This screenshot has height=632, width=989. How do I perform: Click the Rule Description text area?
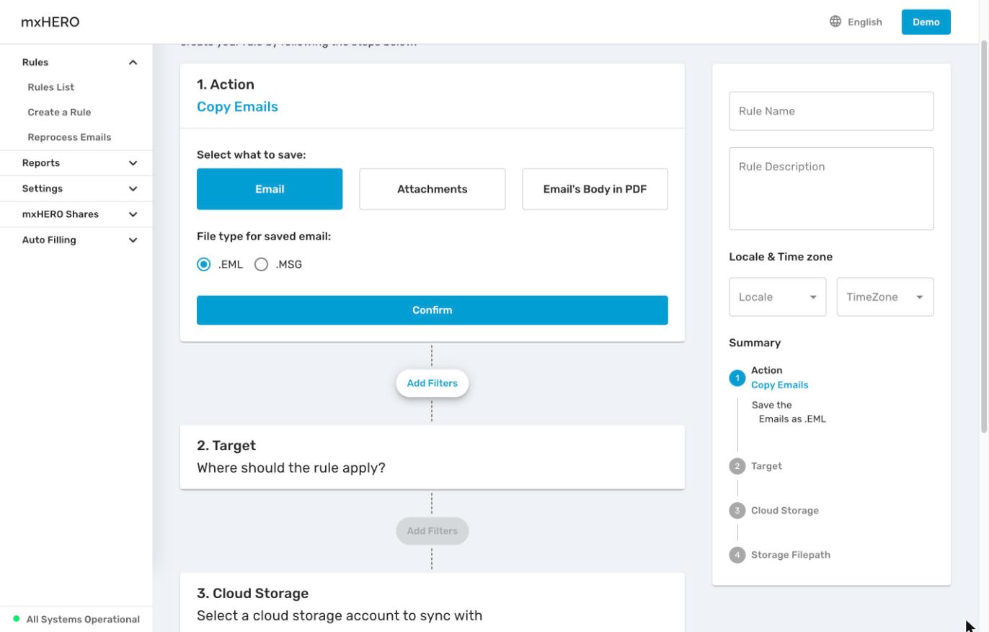point(831,189)
